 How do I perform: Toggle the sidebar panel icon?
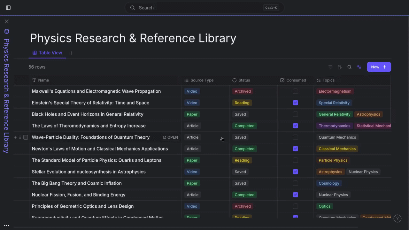pyautogui.click(x=8, y=8)
